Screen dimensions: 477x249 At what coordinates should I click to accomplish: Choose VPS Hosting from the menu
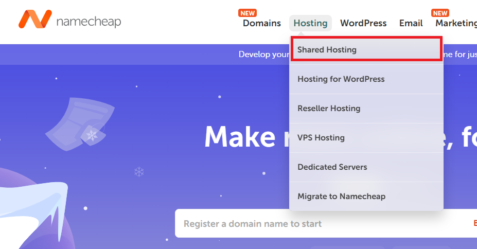pyautogui.click(x=366, y=138)
